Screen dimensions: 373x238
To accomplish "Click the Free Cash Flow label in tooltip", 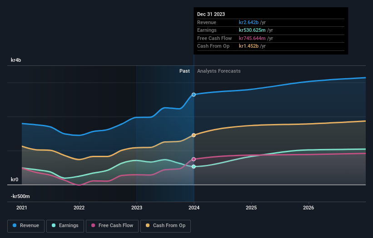I will 214,38.
